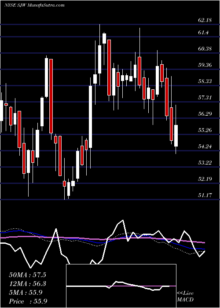Select the 61.4 price axis label

coord(204,33)
